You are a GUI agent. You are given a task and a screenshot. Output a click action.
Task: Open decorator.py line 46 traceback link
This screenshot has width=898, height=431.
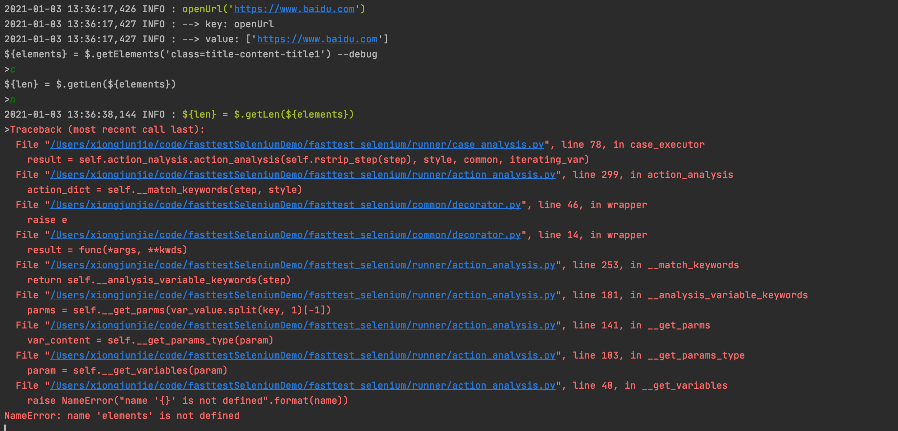[285, 205]
